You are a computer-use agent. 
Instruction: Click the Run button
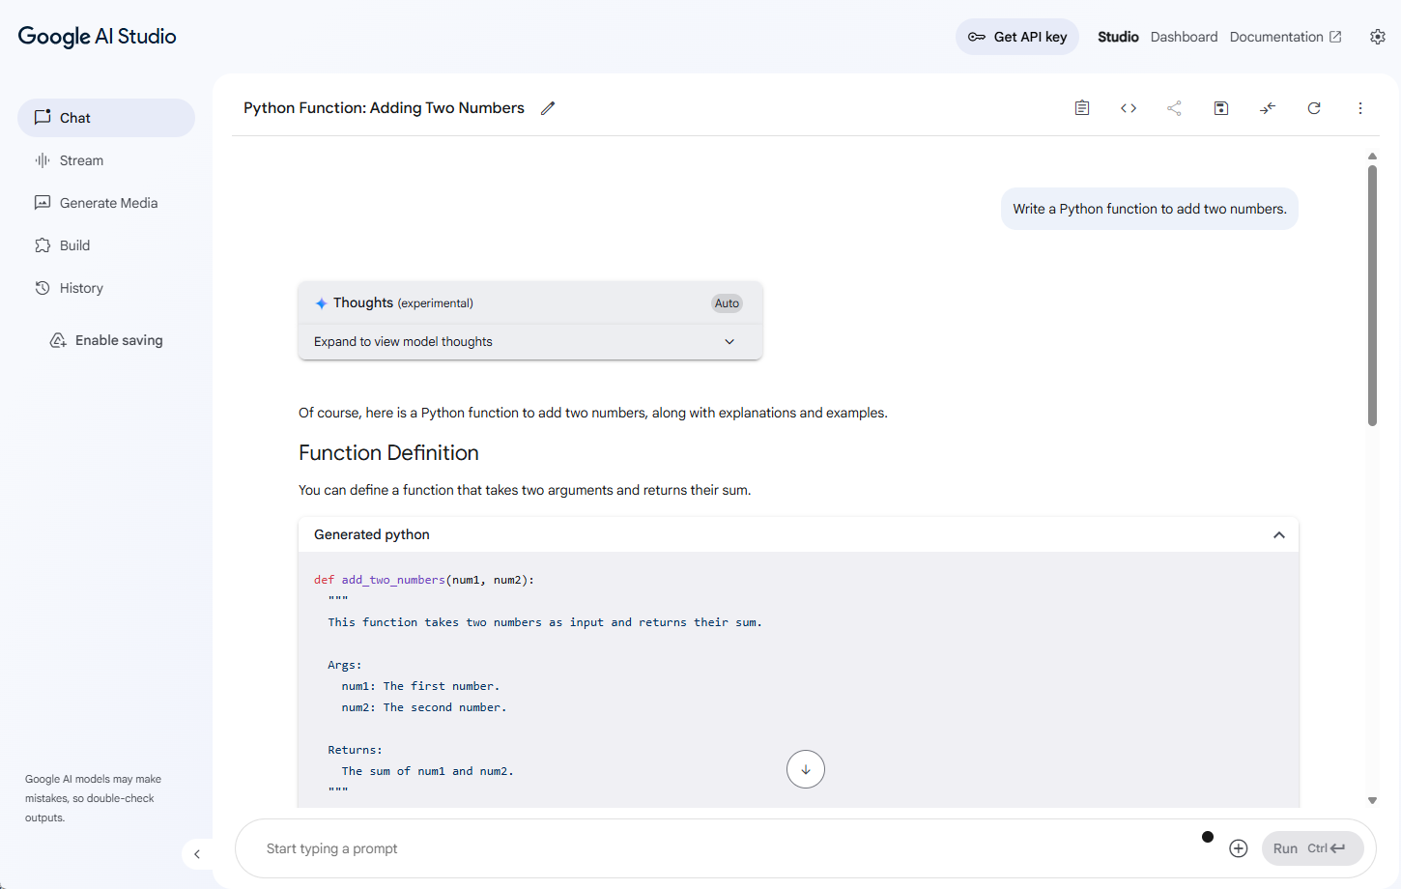pyautogui.click(x=1312, y=848)
